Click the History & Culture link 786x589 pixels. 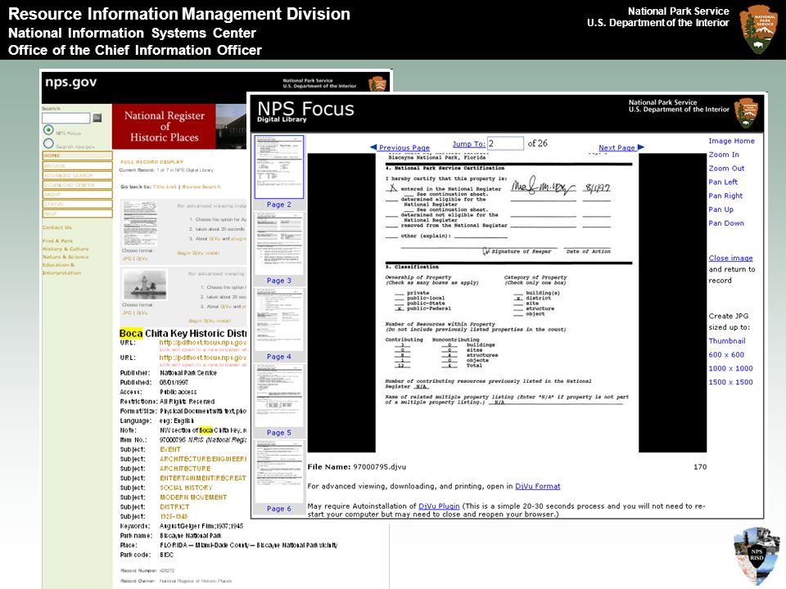(65, 249)
